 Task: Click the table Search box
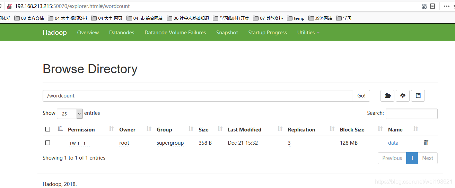coord(412,114)
